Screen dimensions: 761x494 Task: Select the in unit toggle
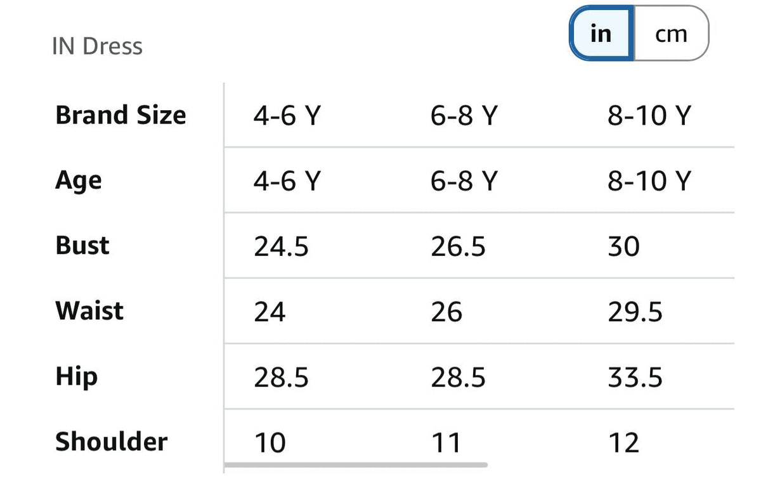point(601,34)
